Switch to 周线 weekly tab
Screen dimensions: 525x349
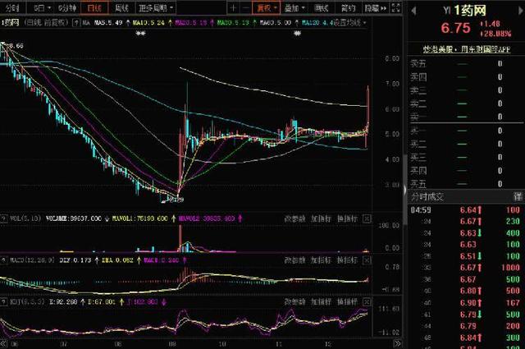[121, 7]
